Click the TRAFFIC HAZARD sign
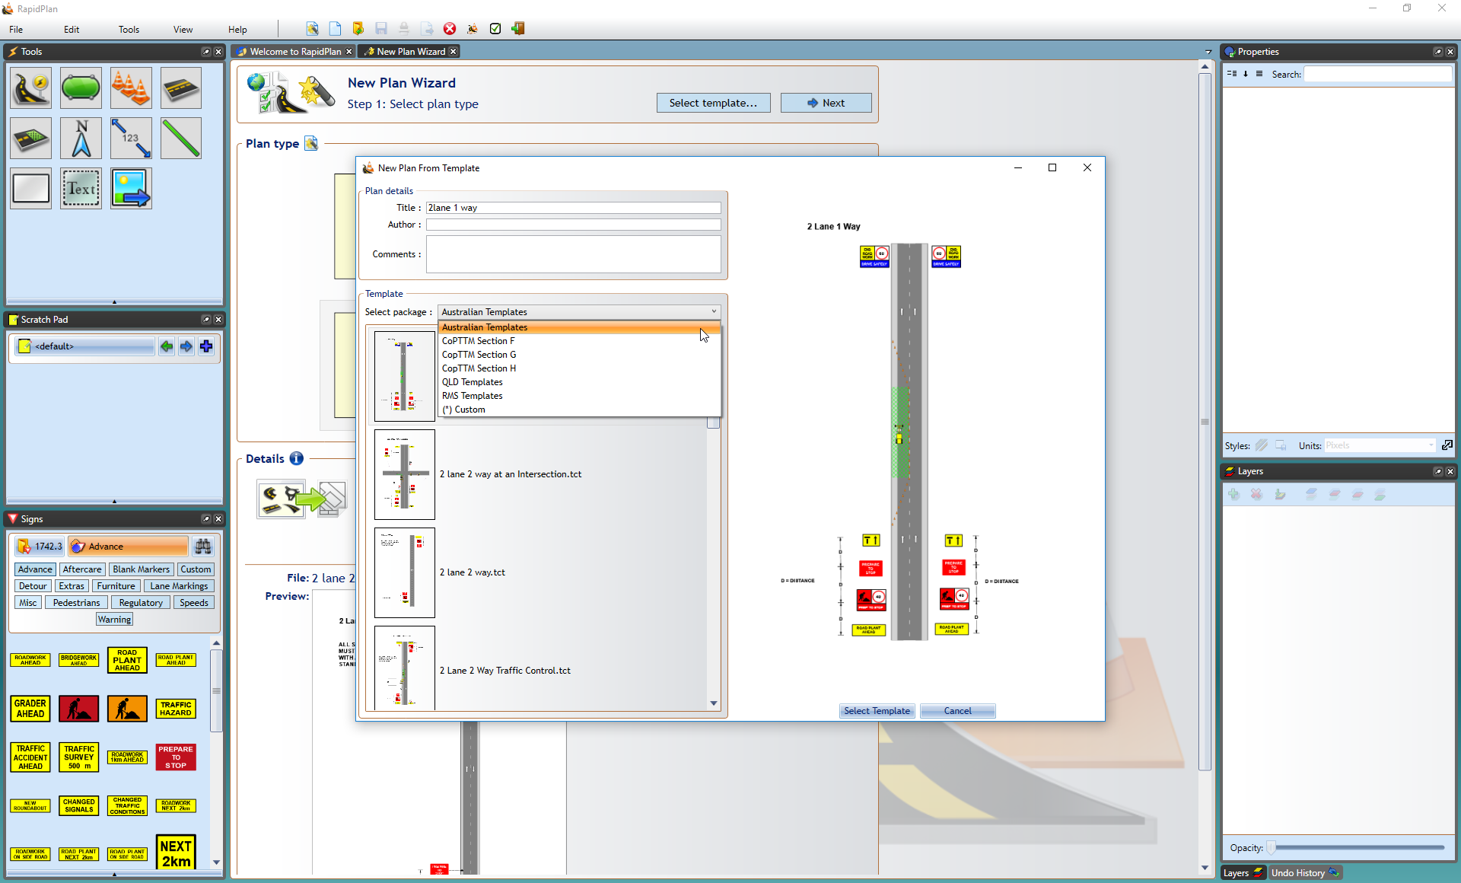Image resolution: width=1461 pixels, height=883 pixels. (x=176, y=709)
